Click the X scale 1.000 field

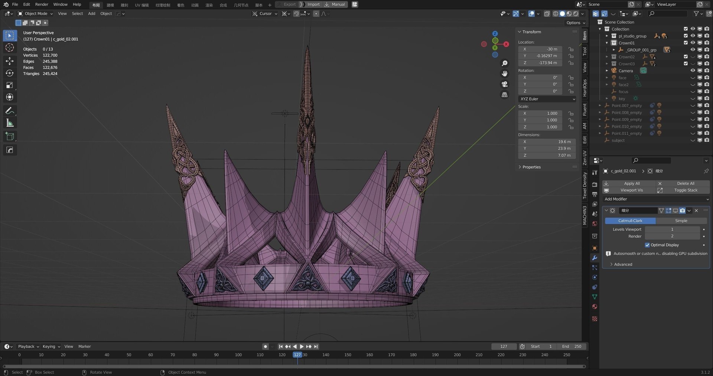(x=540, y=113)
